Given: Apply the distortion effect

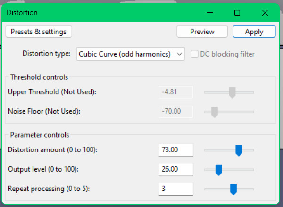Looking at the screenshot, I should point(254,32).
